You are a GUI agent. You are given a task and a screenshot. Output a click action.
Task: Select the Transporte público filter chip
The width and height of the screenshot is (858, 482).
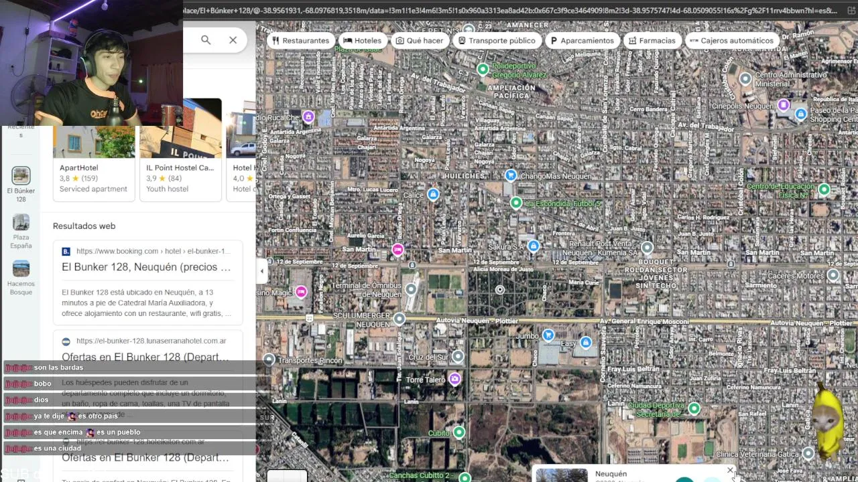click(x=497, y=40)
